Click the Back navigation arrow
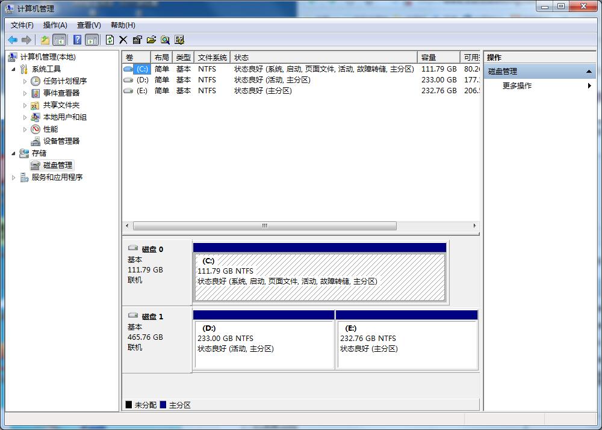The image size is (602, 430). click(x=13, y=40)
